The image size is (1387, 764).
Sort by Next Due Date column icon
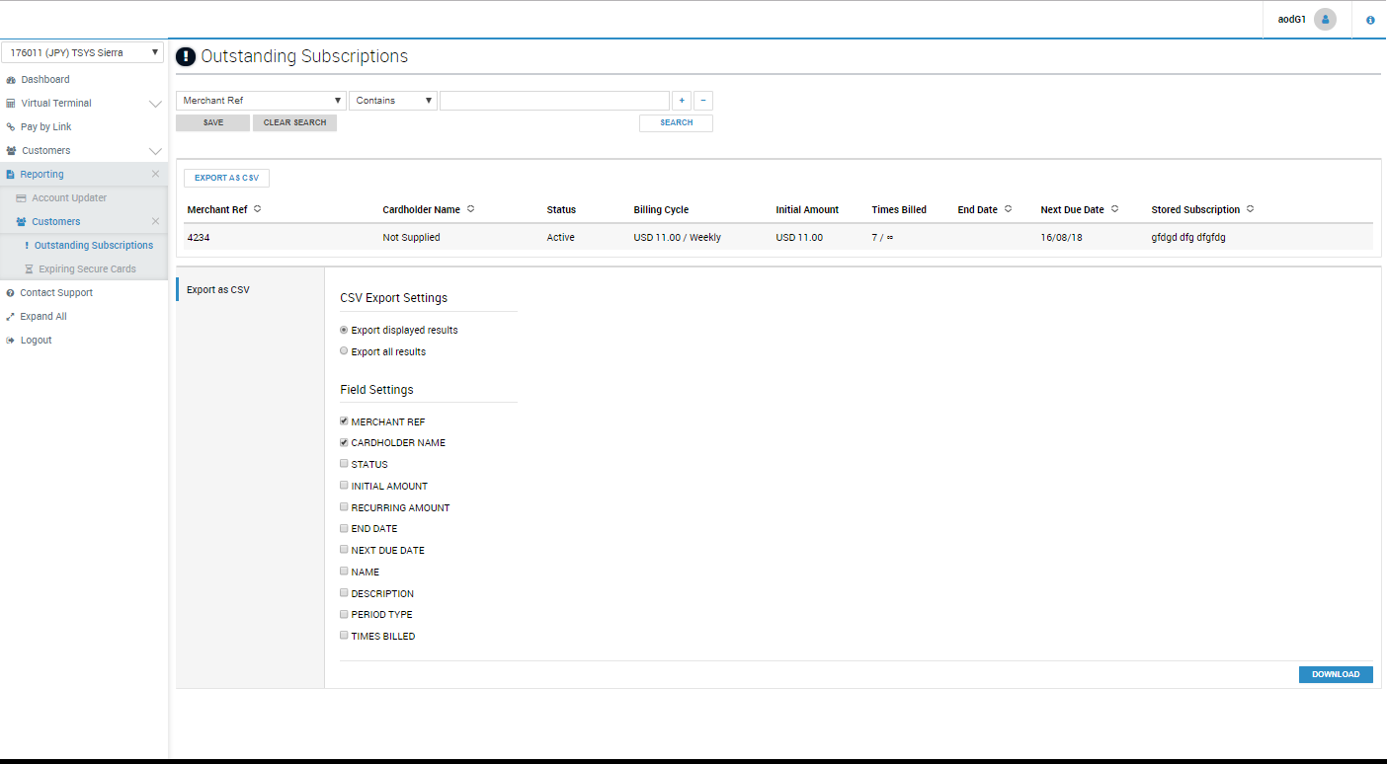1114,209
